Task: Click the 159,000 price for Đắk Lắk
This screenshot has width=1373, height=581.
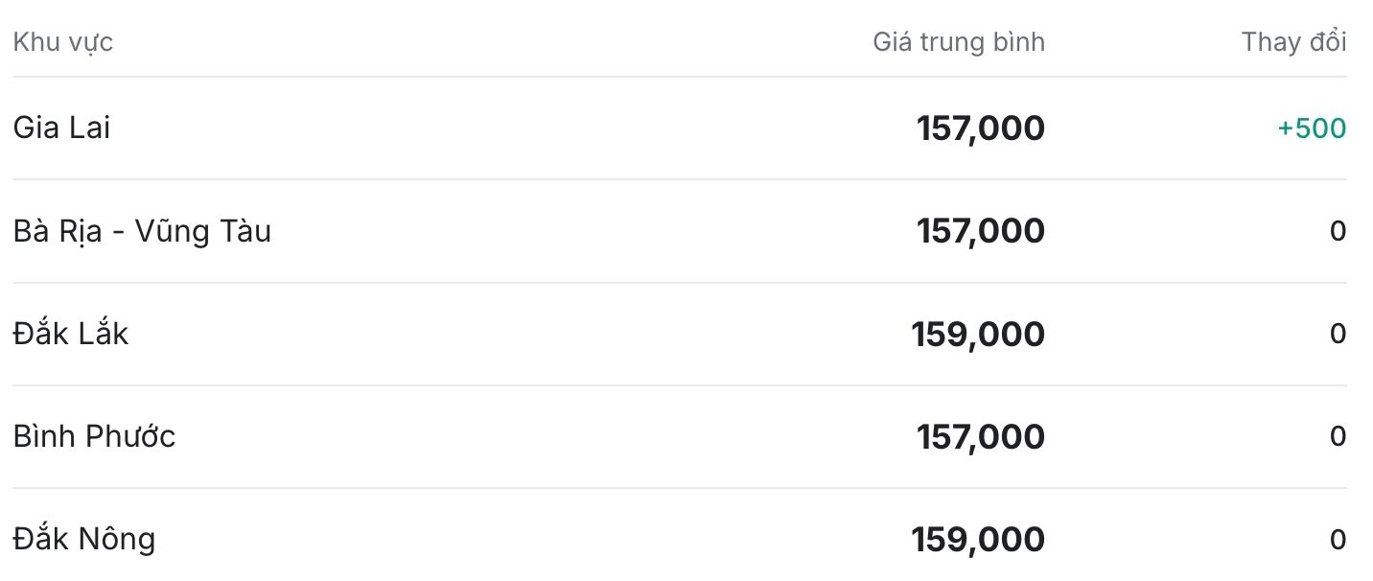Action: pos(978,335)
